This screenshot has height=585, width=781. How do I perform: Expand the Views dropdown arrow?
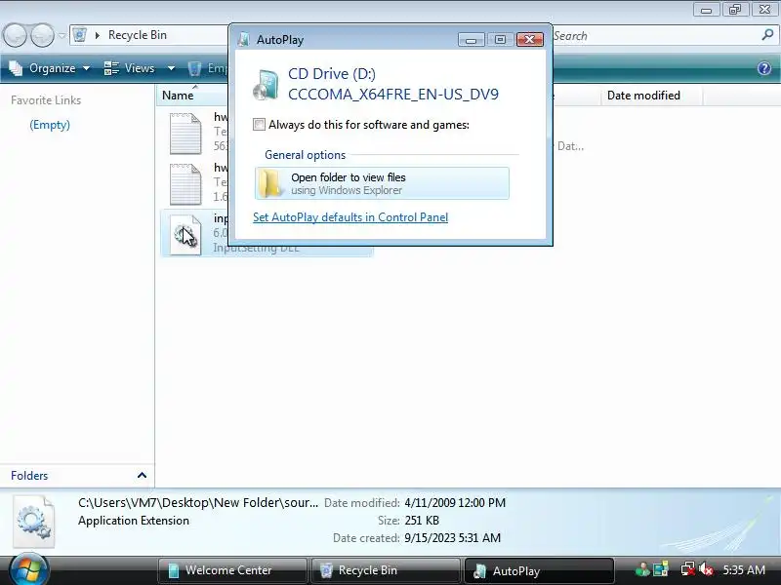tap(171, 68)
